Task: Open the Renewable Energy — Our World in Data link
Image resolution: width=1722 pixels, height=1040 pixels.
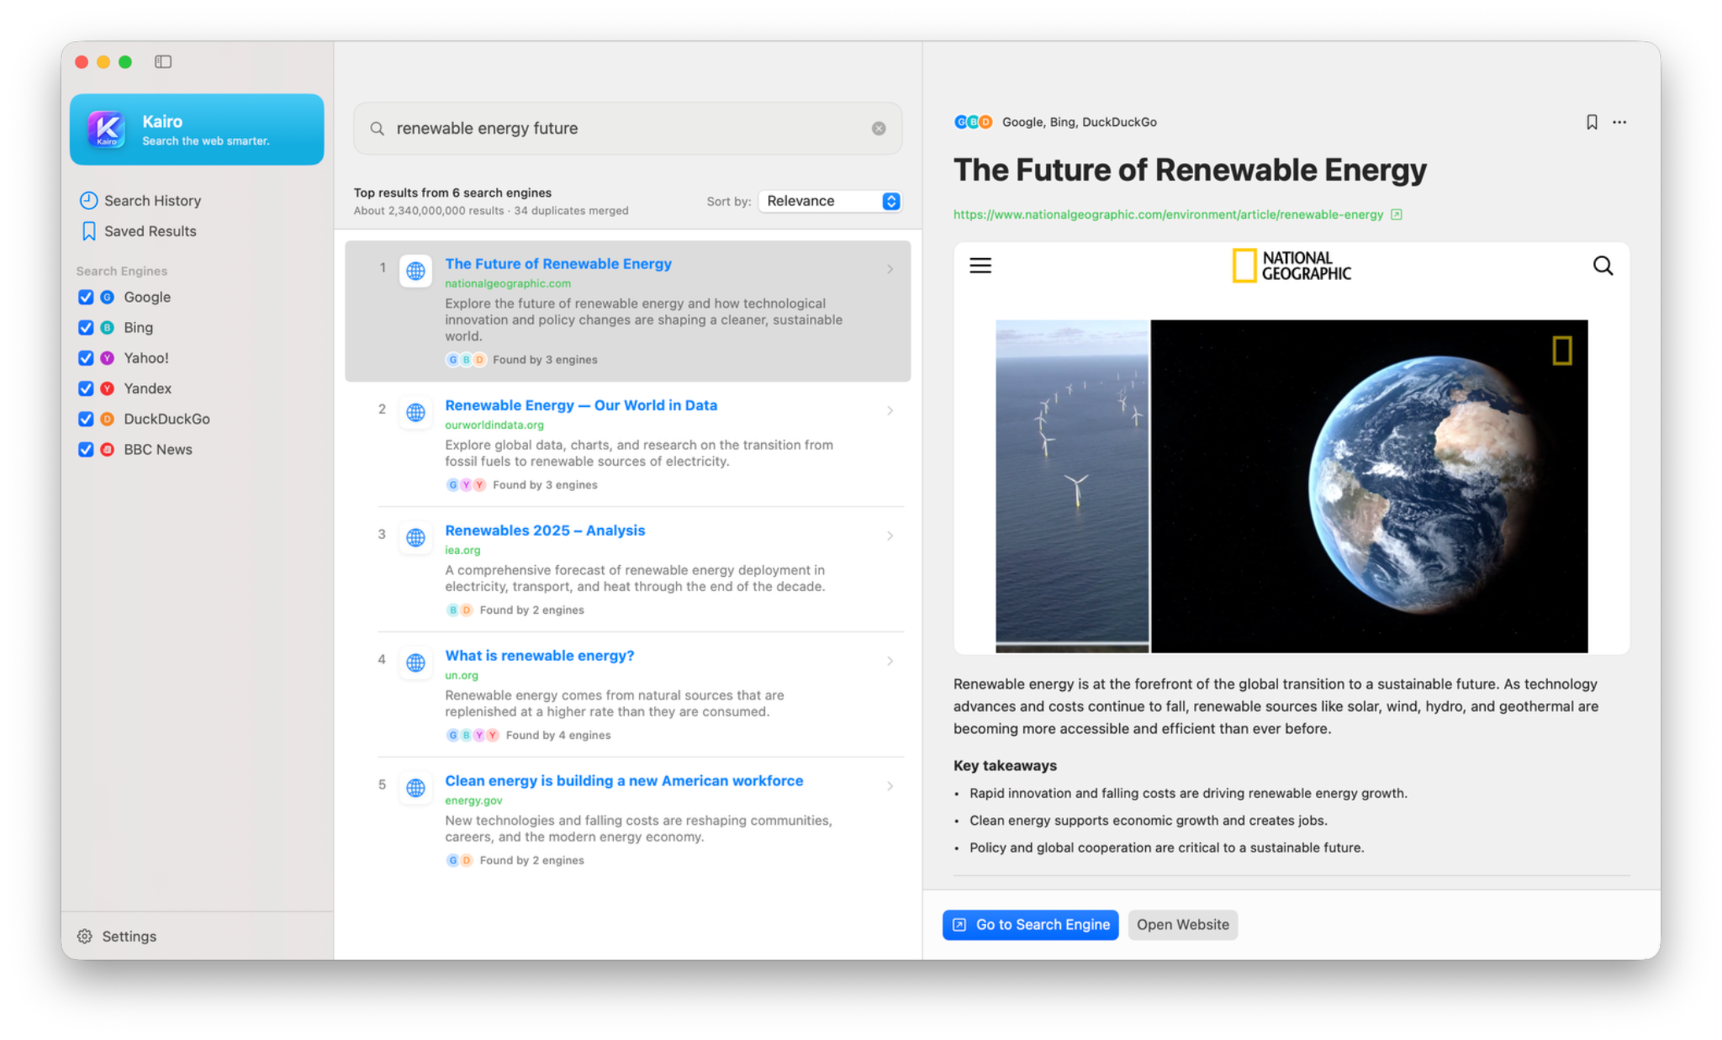Action: pyautogui.click(x=581, y=405)
